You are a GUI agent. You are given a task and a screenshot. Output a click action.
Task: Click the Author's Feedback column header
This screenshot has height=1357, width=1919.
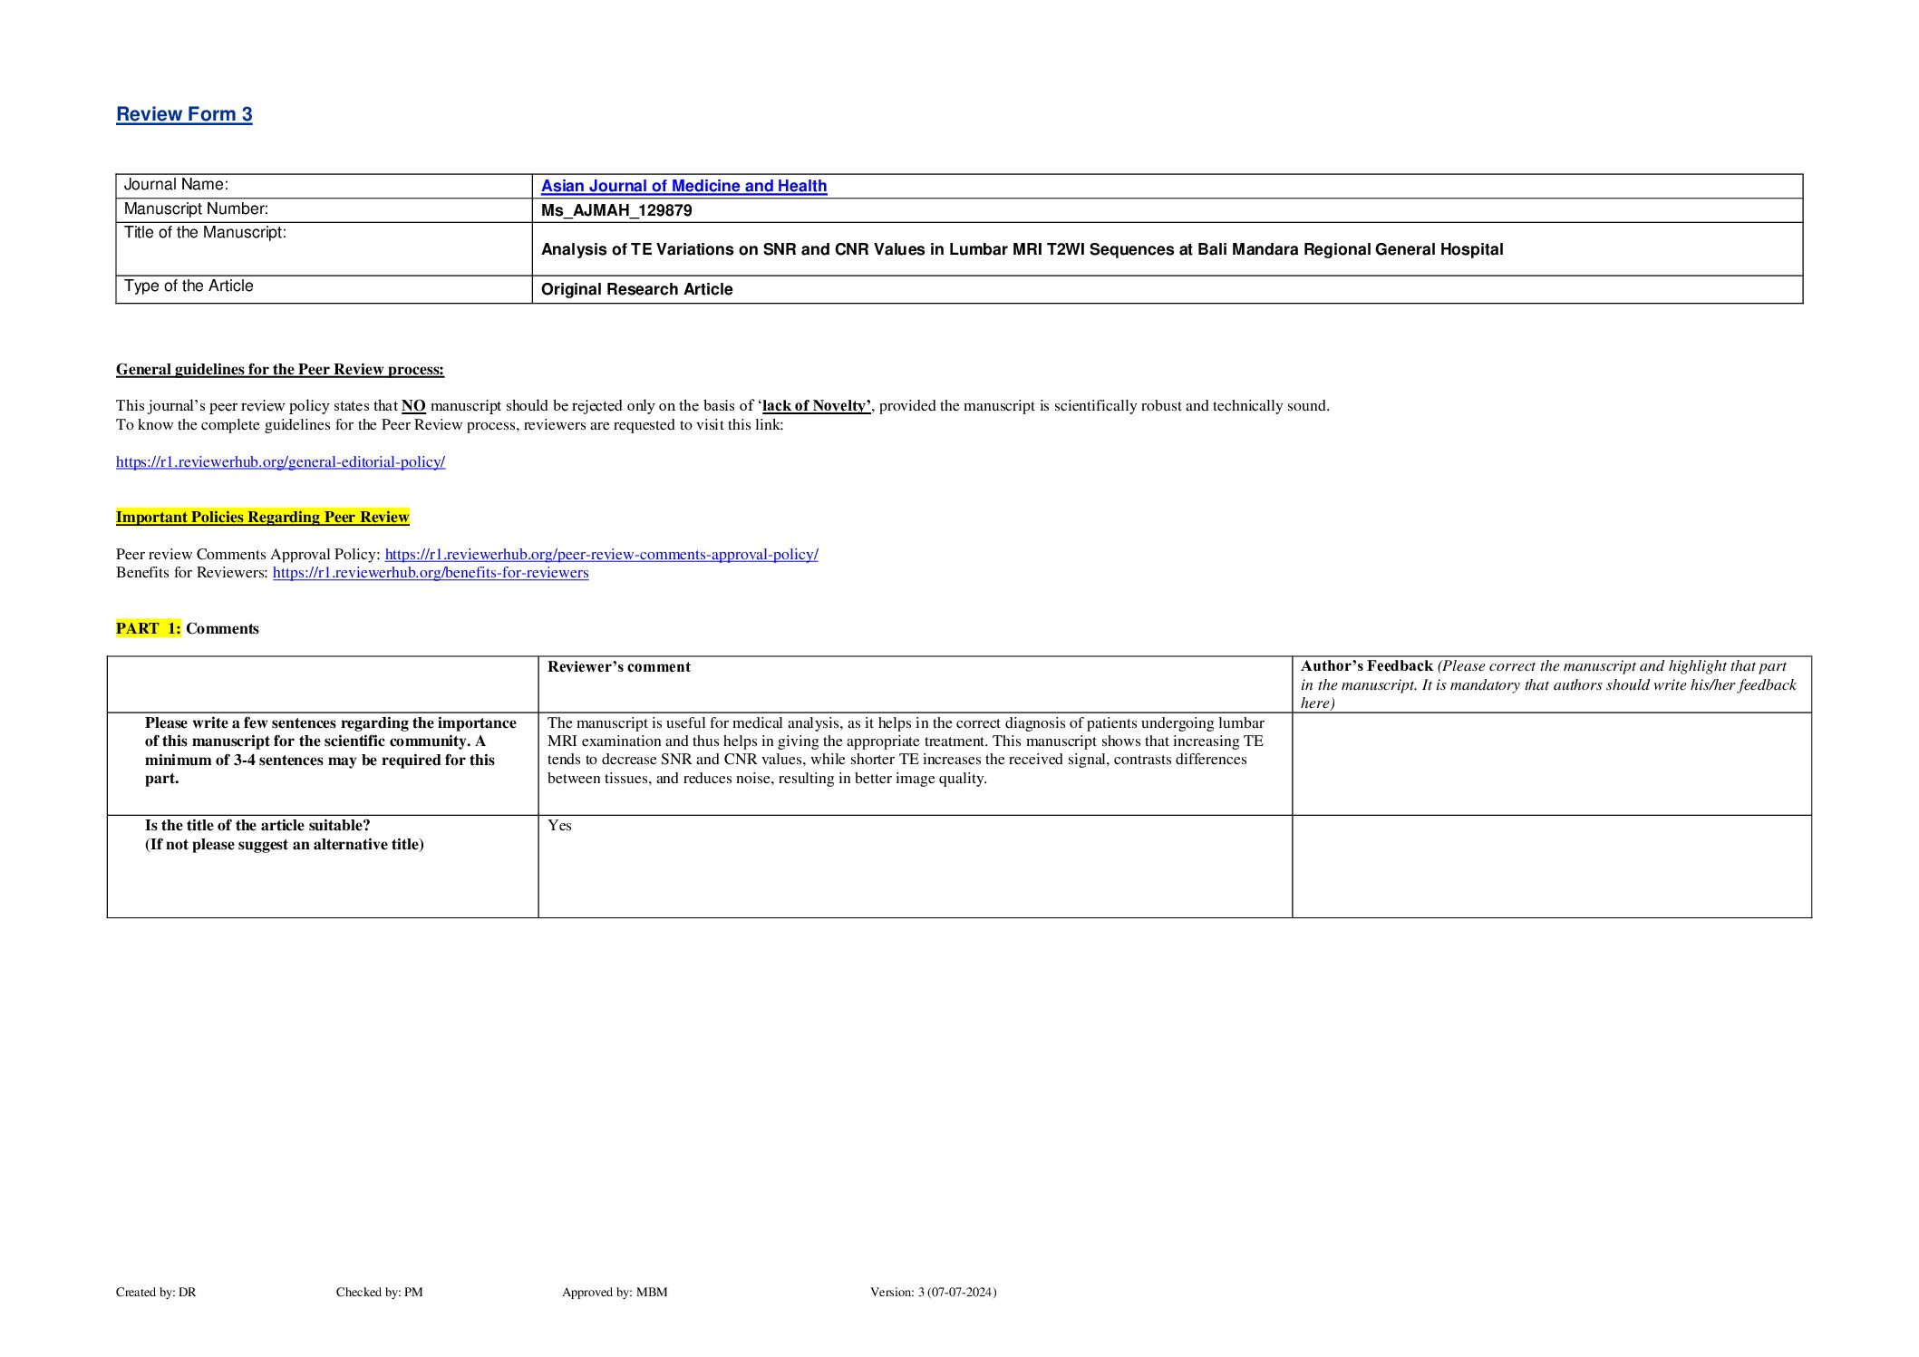click(x=1366, y=666)
